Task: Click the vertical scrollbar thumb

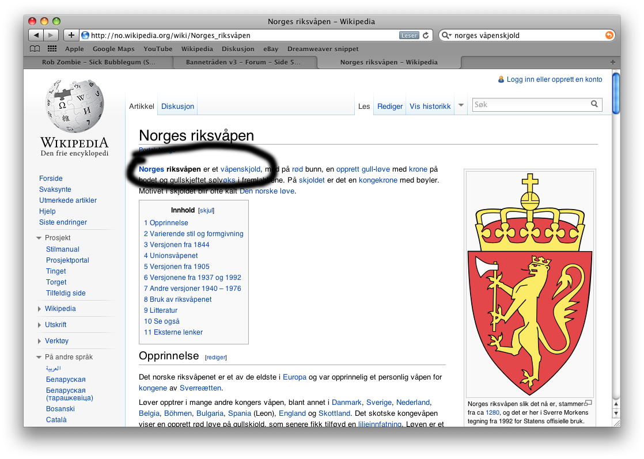Action: [615, 93]
